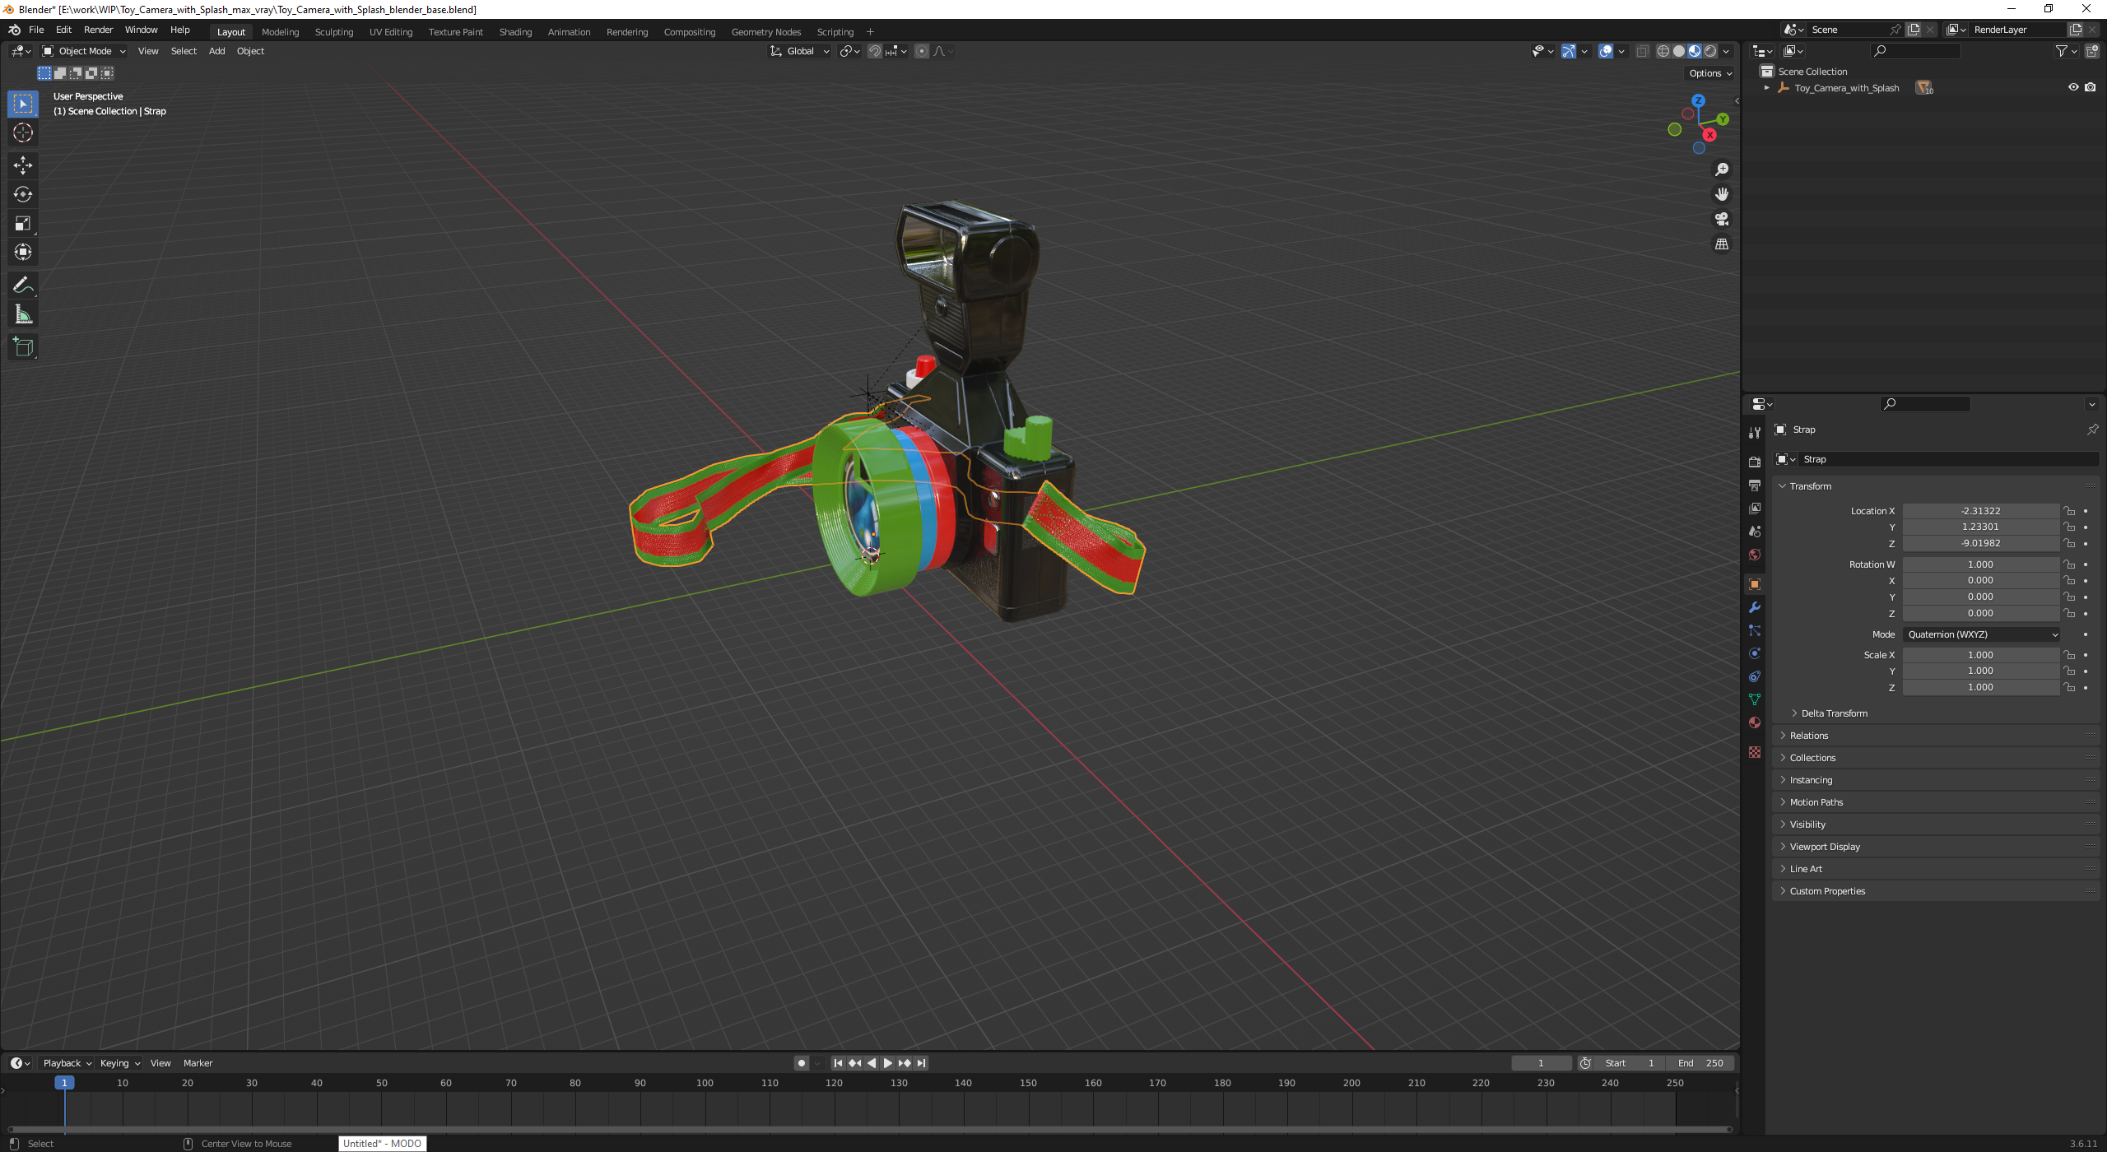Image resolution: width=2107 pixels, height=1152 pixels.
Task: Expand Toy_Camera_with_Splash in outliner
Action: click(1767, 87)
